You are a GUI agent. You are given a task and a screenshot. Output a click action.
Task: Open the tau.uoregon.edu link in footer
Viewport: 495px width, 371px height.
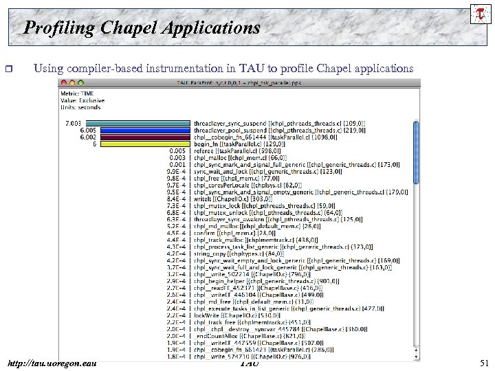point(52,363)
